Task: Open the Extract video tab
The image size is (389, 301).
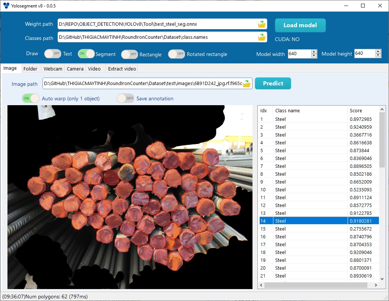Action: pyautogui.click(x=122, y=69)
